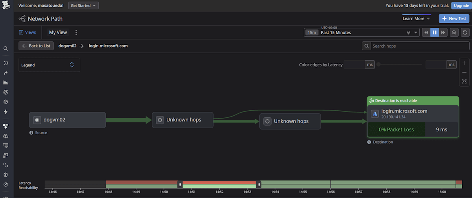Click the right timeline selection handle

pos(259,184)
